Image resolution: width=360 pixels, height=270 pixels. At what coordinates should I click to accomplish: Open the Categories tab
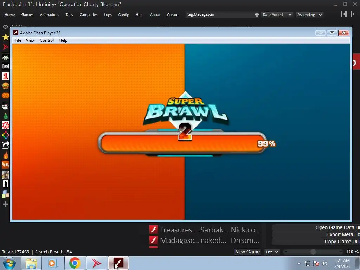coord(88,15)
